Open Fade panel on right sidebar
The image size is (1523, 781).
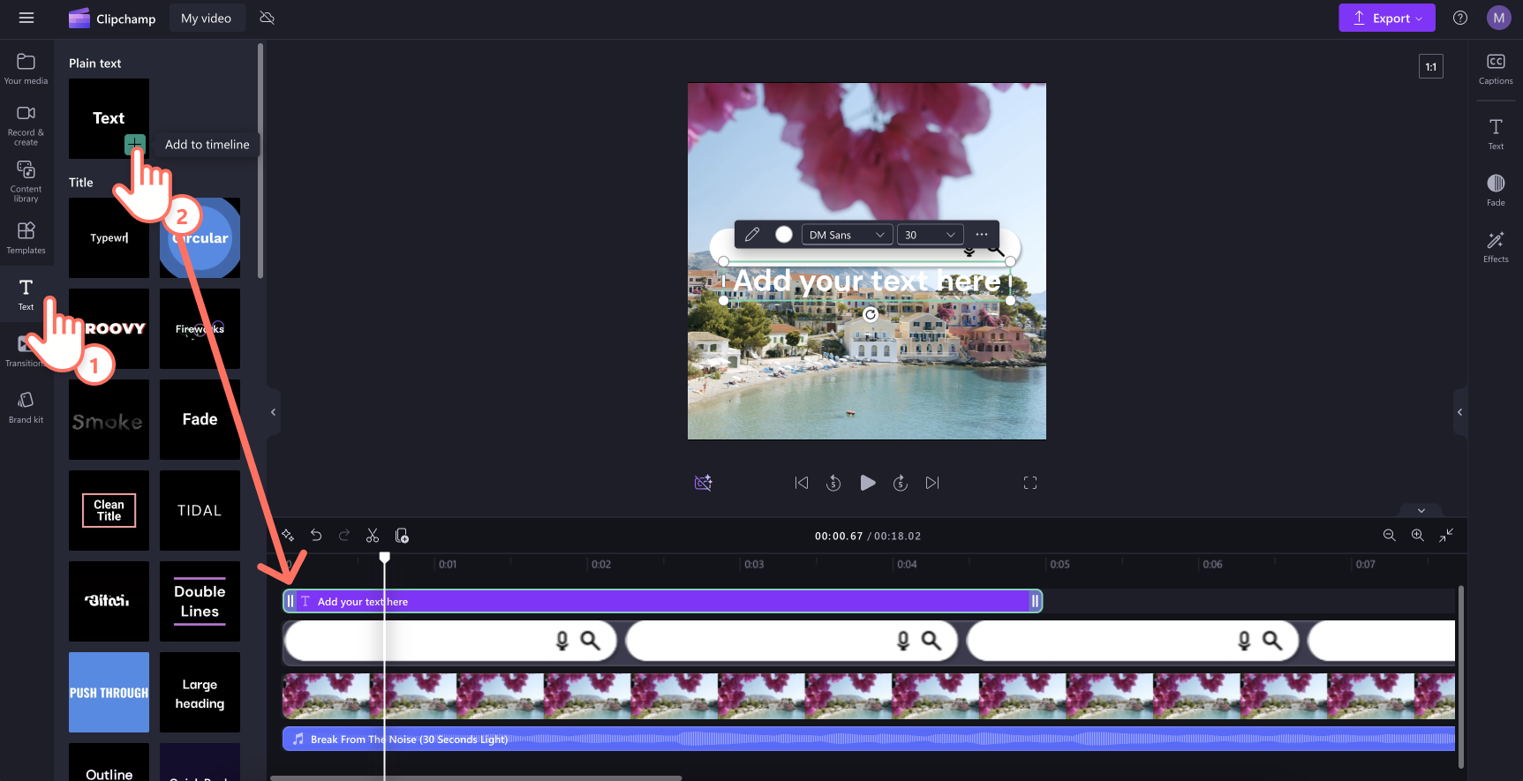[1496, 190]
